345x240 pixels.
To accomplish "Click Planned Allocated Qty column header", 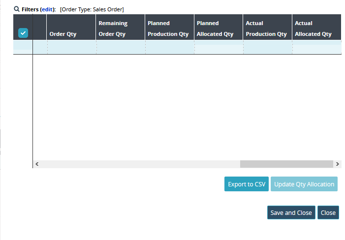I will [x=215, y=29].
